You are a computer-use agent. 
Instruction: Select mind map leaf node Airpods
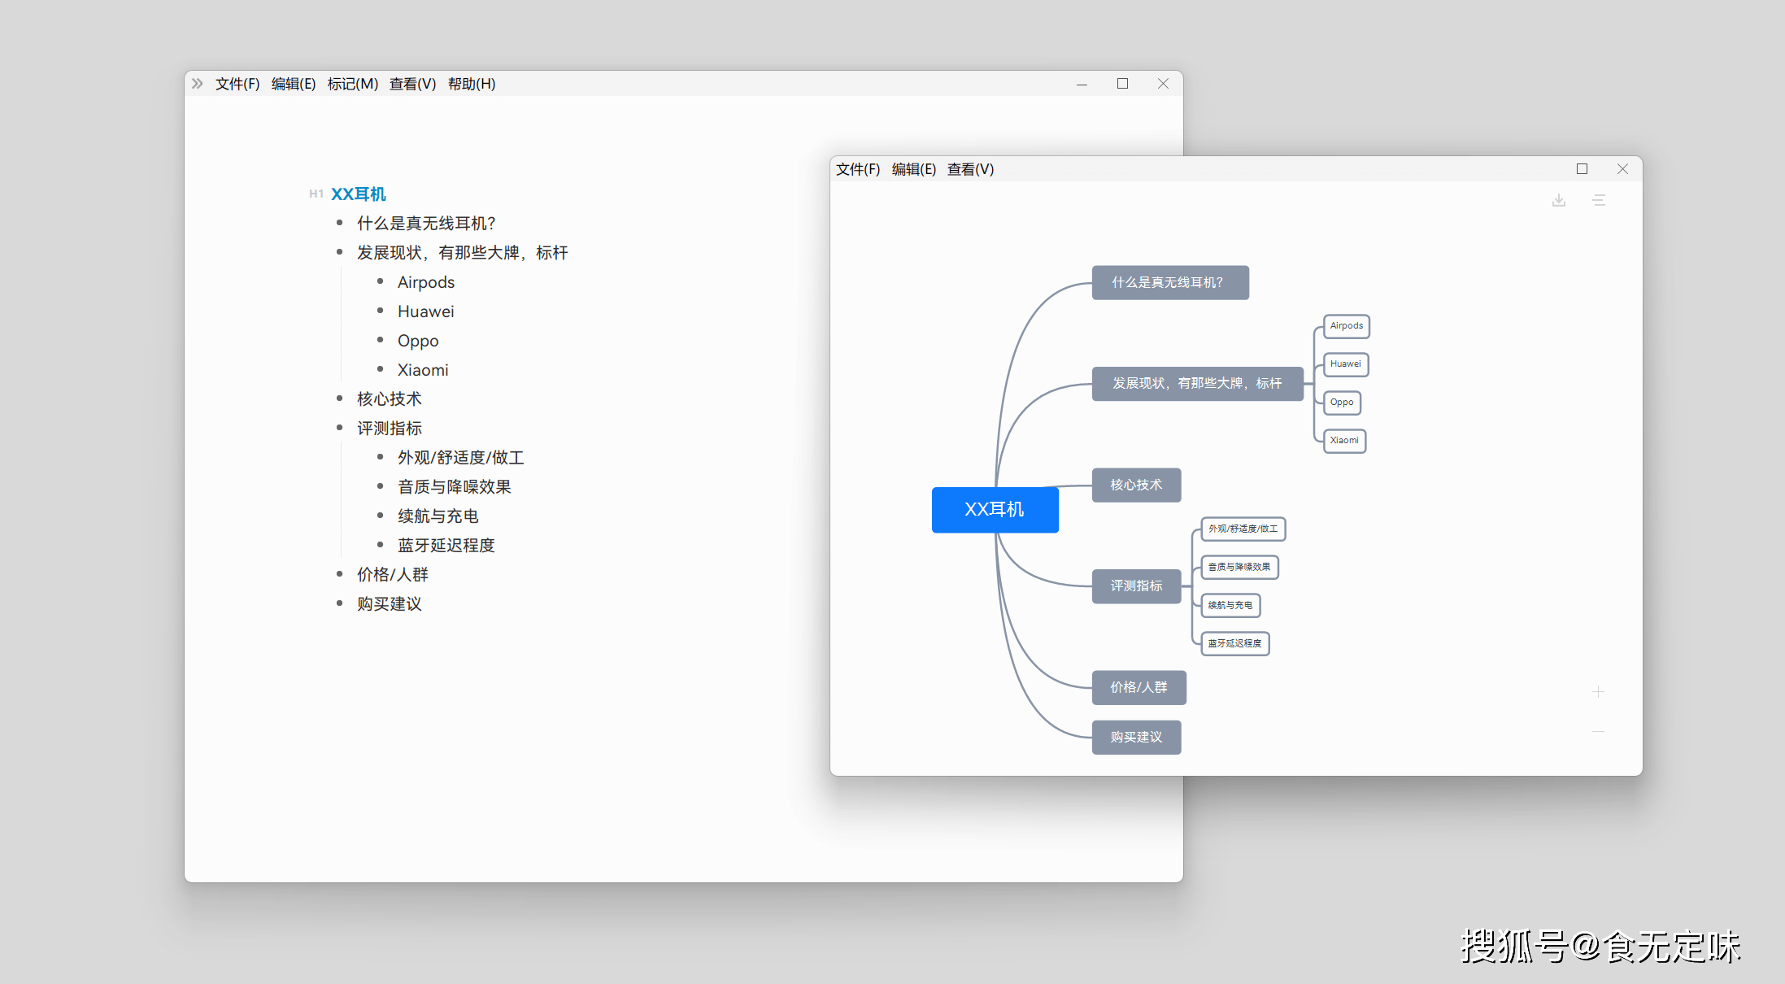(x=1347, y=326)
